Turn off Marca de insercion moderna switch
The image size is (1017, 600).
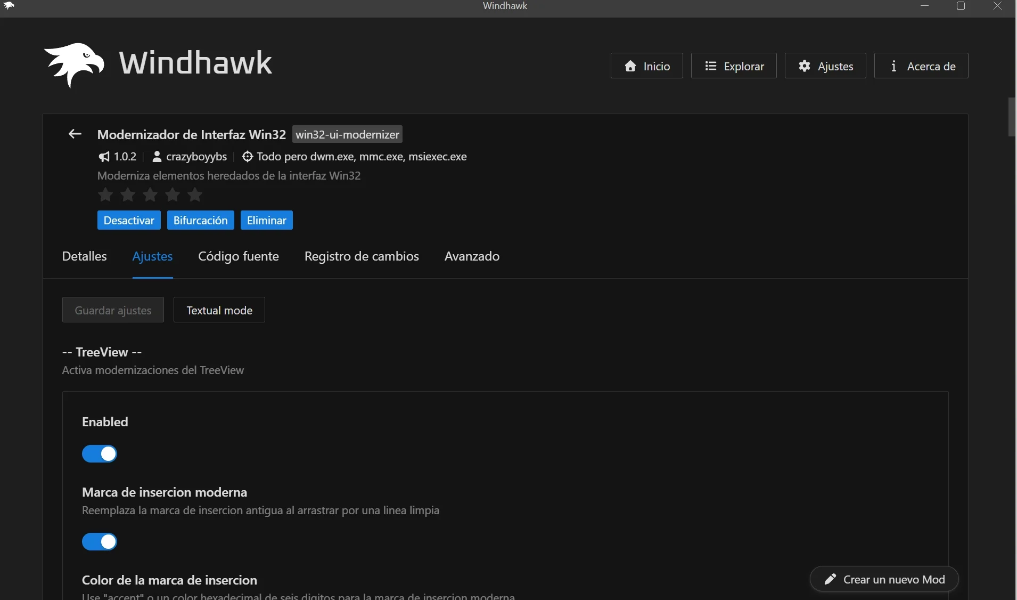point(100,542)
